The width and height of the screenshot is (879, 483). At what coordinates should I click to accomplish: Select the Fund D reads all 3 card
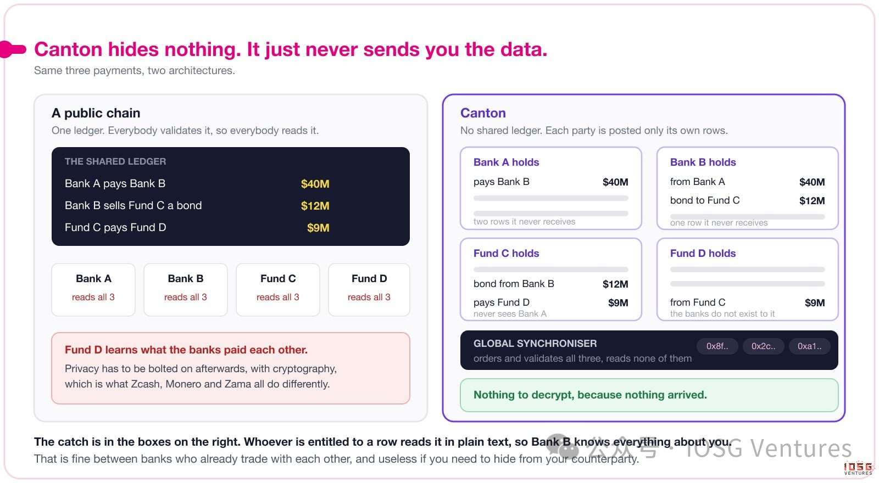(x=369, y=290)
